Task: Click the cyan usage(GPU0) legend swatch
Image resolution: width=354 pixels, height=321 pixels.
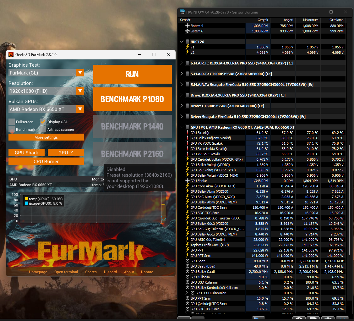Action: [27, 203]
